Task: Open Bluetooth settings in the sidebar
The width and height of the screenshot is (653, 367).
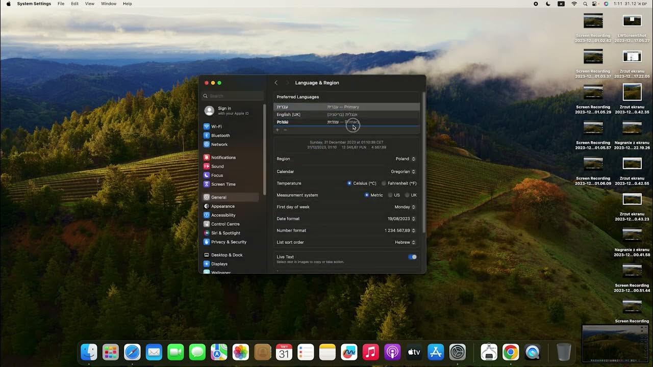Action: pyautogui.click(x=220, y=136)
